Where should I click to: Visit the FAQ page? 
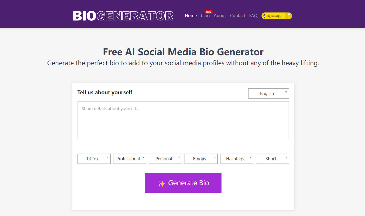[253, 16]
